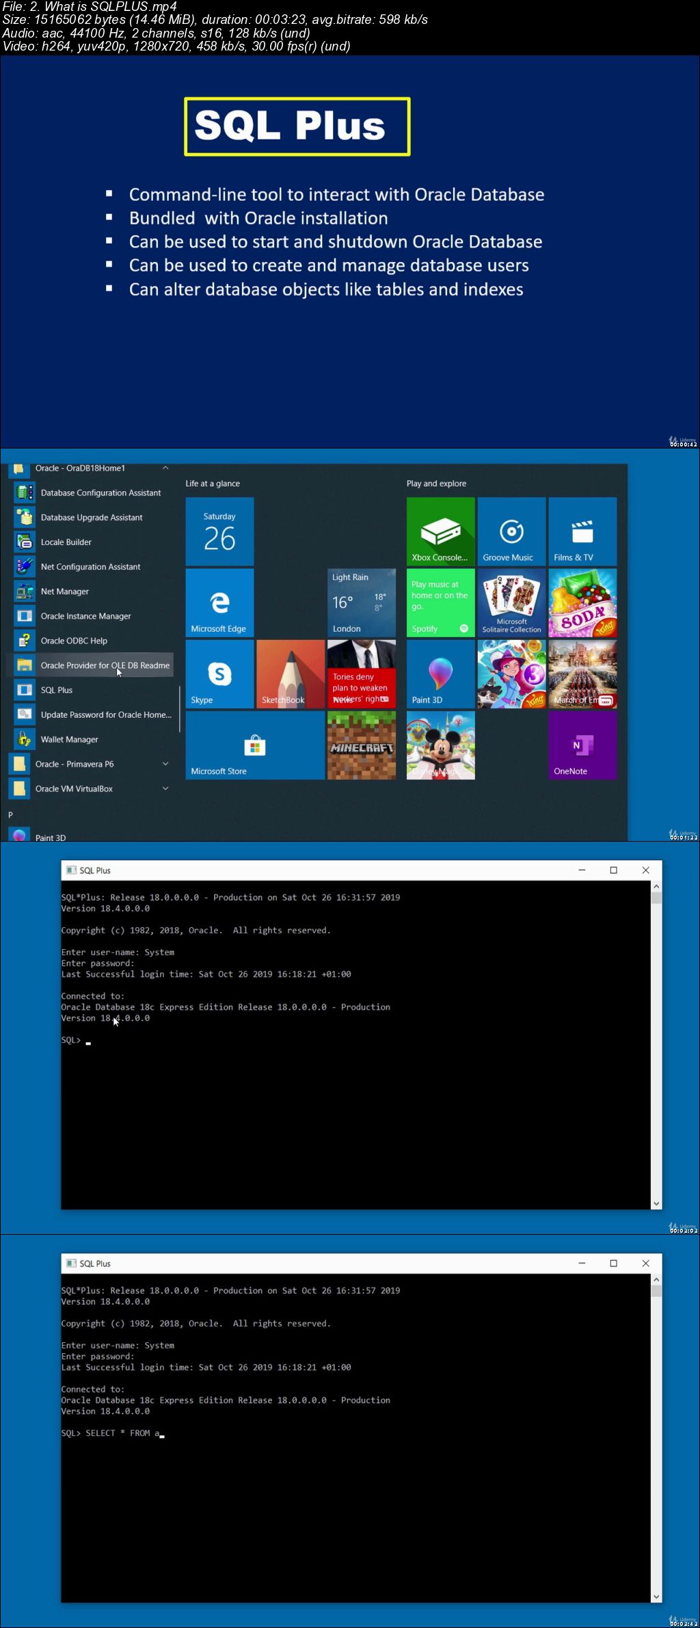Open the OneNote tile
700x1628 pixels.
[582, 745]
